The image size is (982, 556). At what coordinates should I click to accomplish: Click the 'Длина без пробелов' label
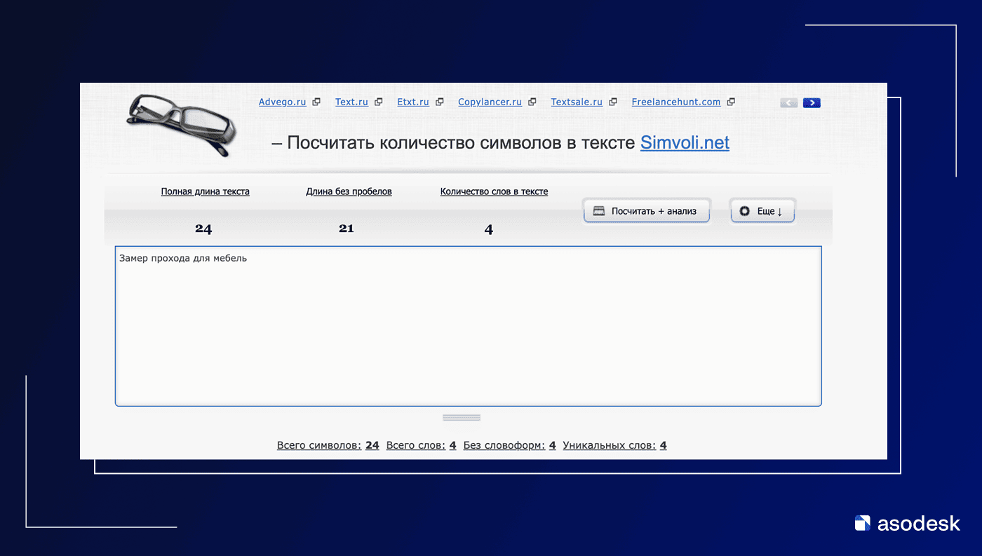coord(349,191)
